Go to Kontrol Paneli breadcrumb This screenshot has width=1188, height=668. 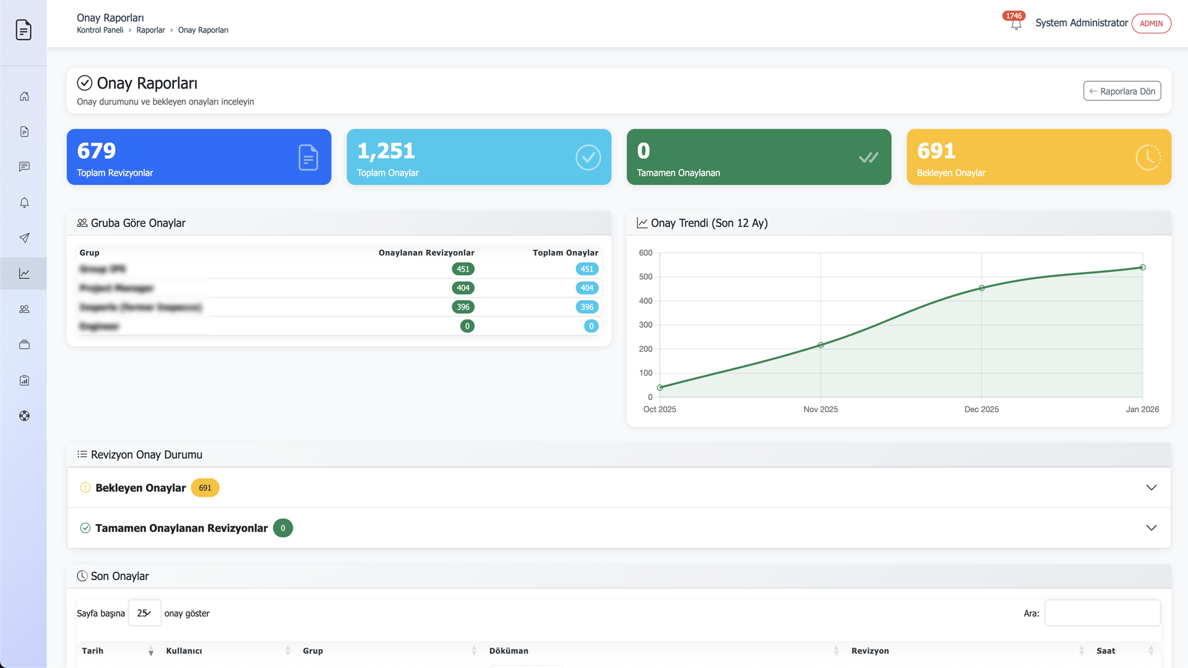click(100, 30)
